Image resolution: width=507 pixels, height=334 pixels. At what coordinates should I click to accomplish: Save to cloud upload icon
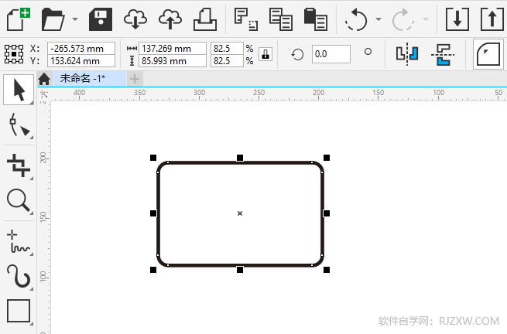pos(170,19)
